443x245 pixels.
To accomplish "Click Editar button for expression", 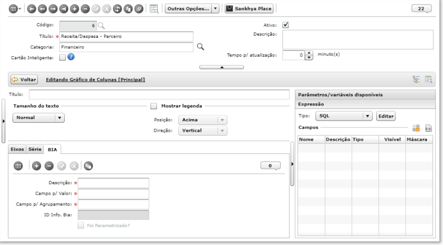I will tap(386, 116).
